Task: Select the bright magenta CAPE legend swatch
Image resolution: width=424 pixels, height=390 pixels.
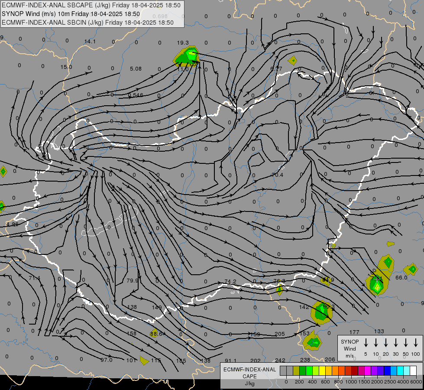Action: click(368, 370)
